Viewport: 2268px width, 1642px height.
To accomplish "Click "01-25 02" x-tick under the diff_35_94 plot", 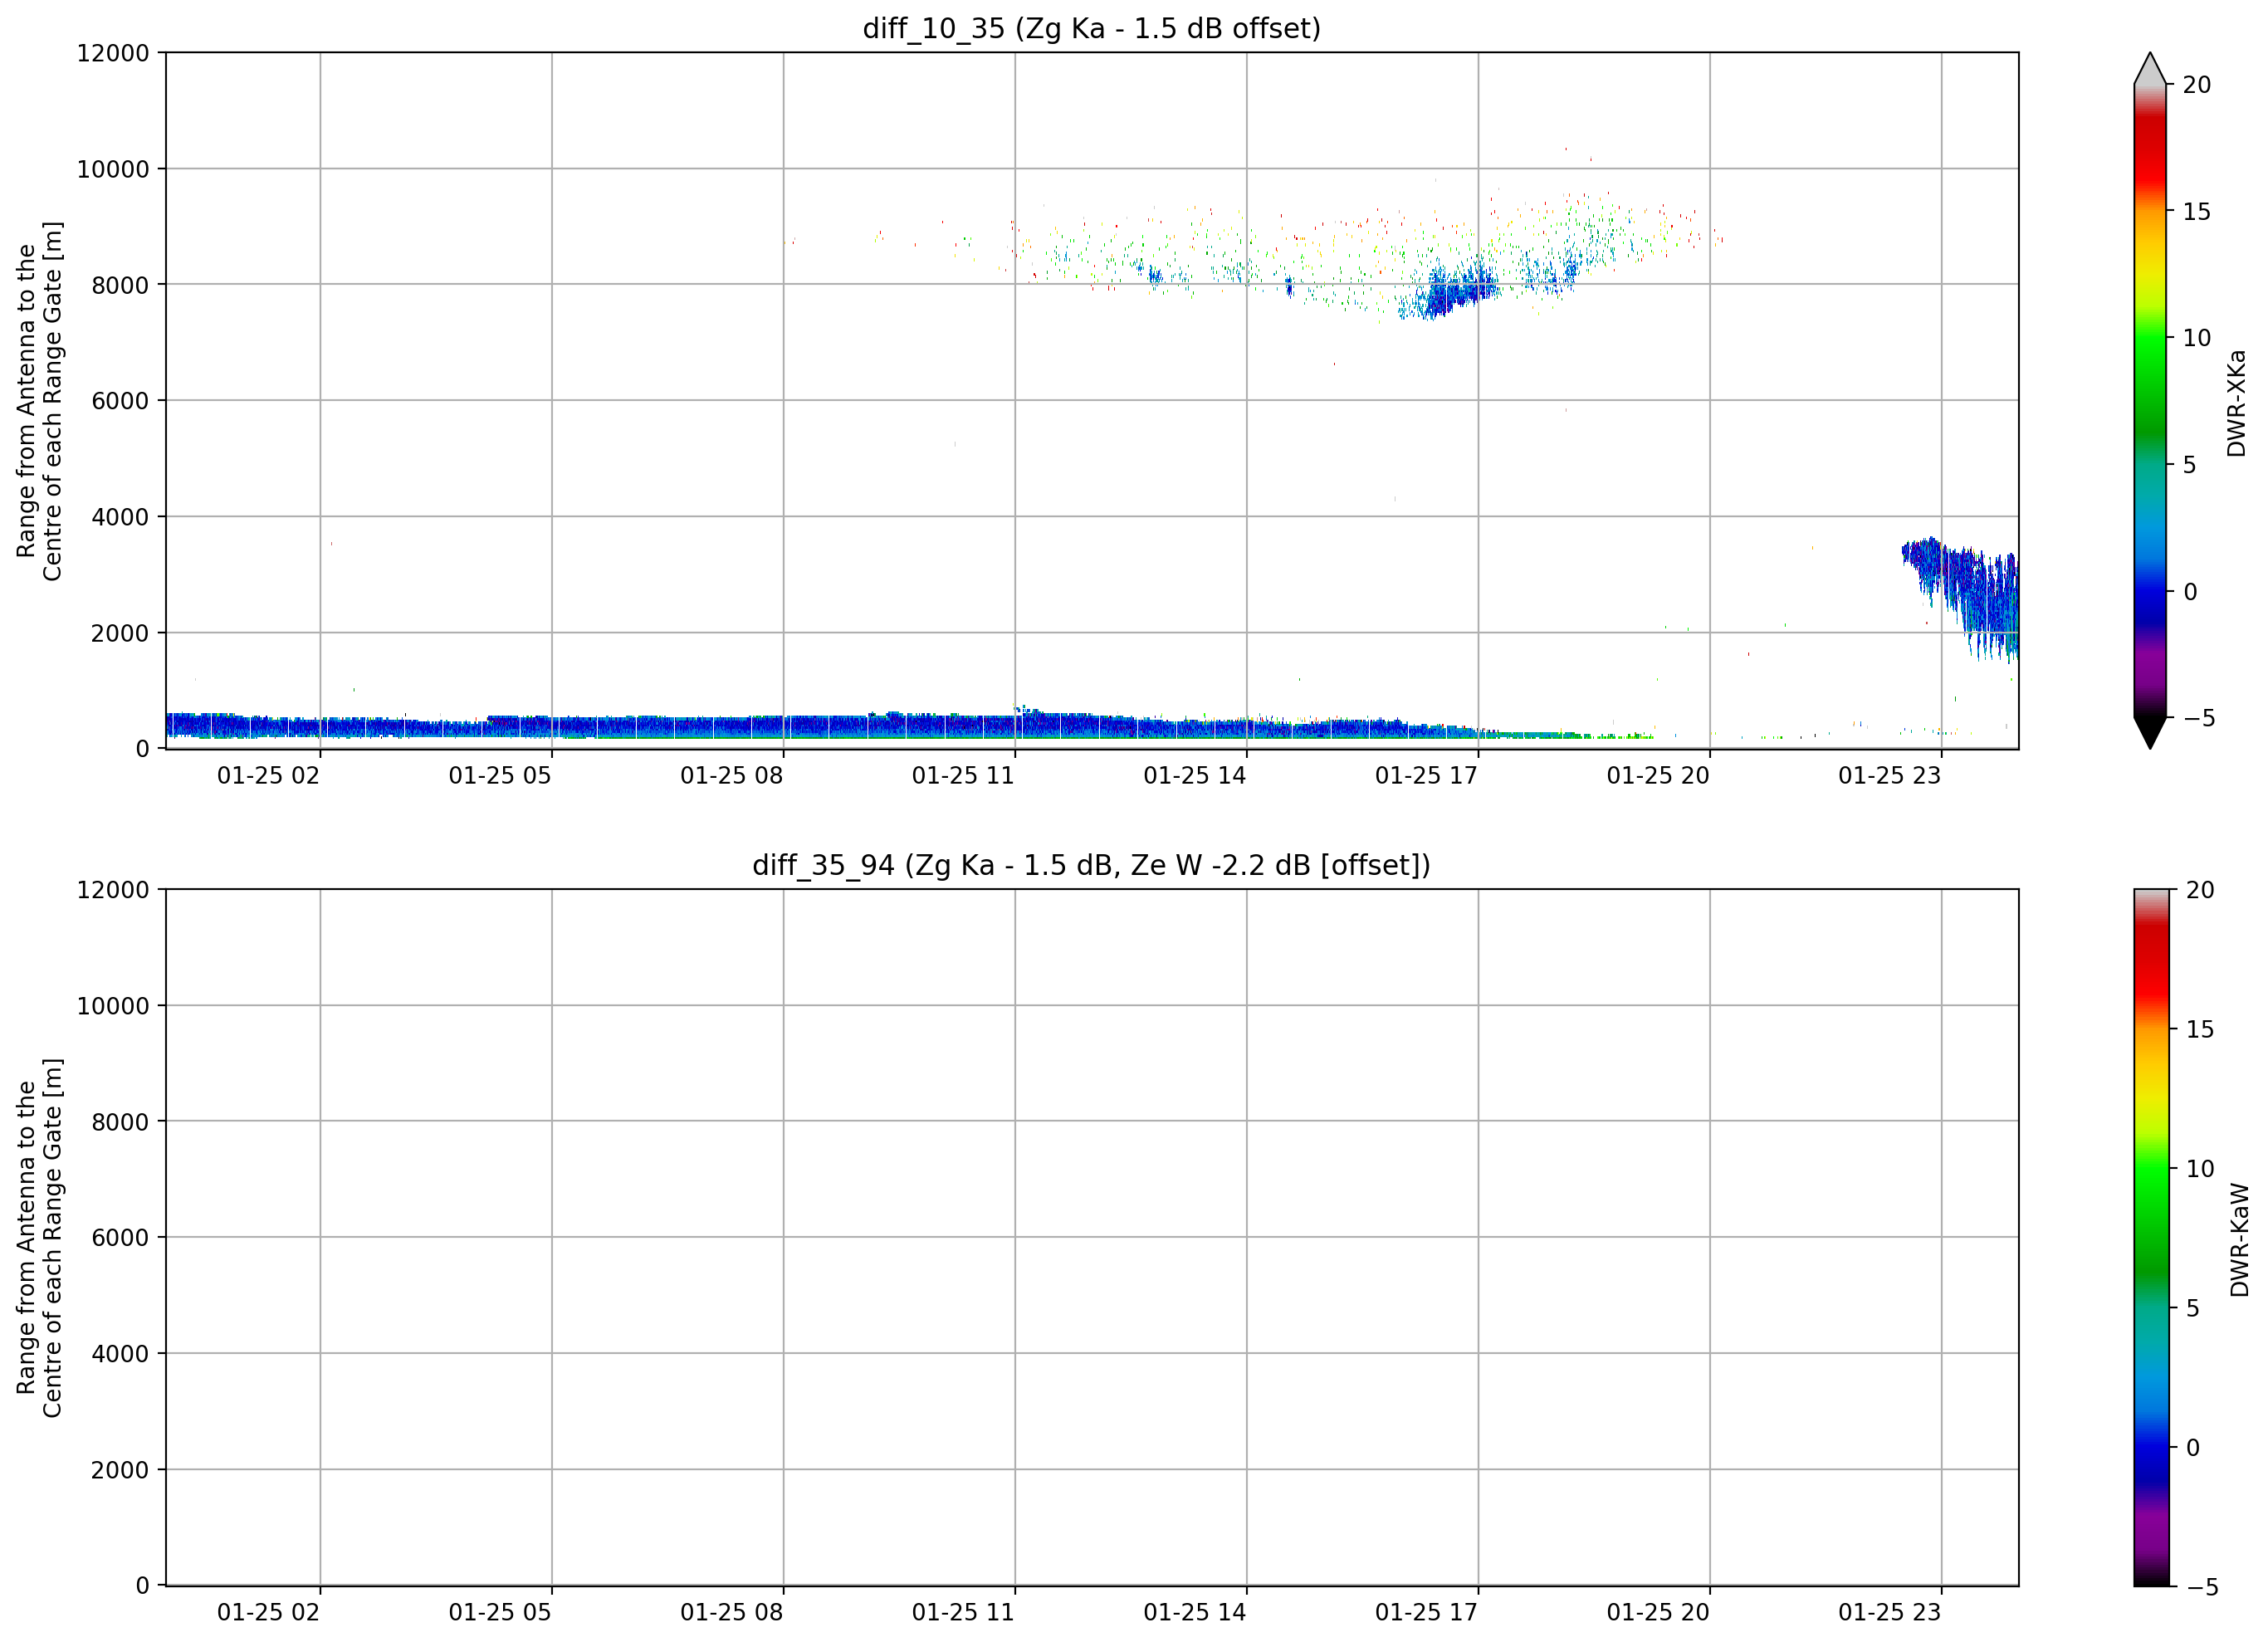I will [268, 1613].
